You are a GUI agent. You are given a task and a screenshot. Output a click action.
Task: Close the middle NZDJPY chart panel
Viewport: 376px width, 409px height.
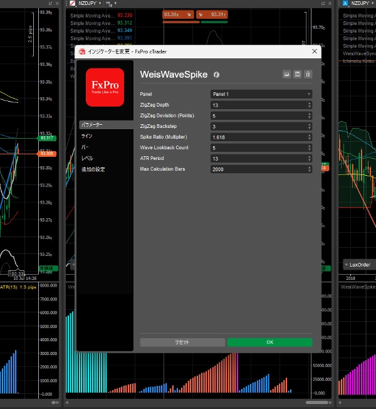pyautogui.click(x=330, y=3)
